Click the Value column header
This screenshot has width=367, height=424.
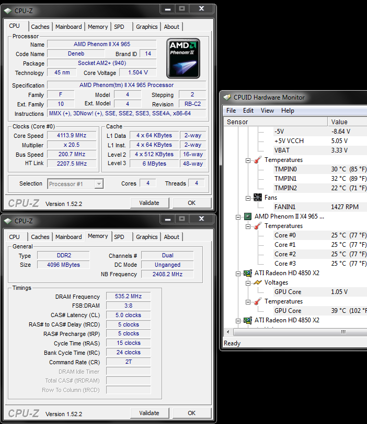click(x=348, y=122)
